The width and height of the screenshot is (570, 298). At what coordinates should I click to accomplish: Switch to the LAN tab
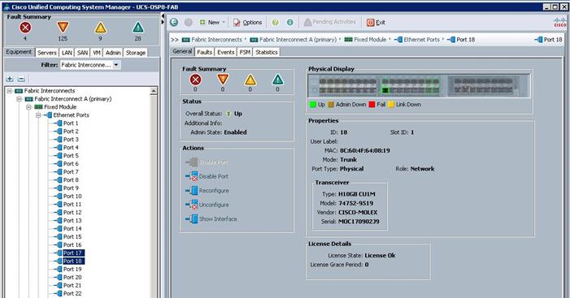(67, 53)
